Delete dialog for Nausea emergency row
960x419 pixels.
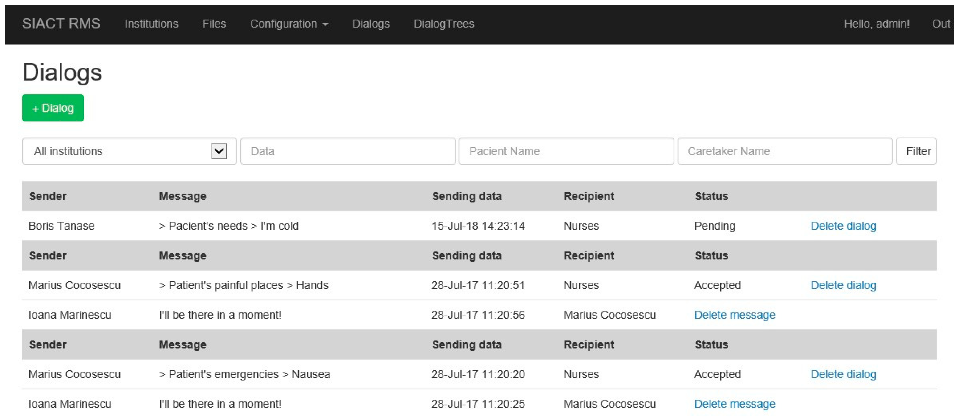843,374
